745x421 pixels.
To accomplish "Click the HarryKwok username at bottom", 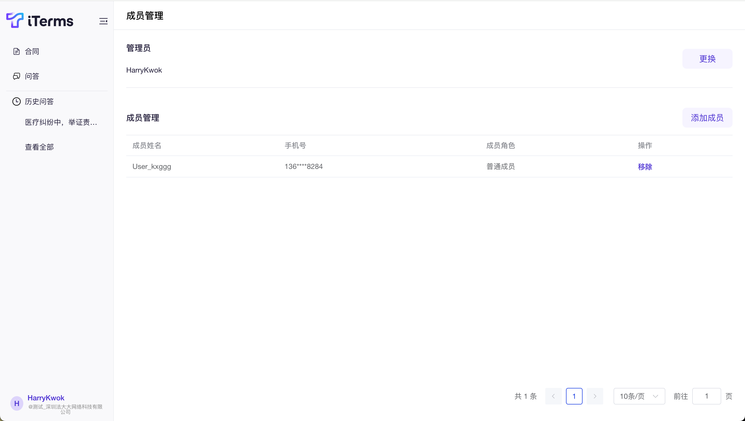I will pos(46,398).
